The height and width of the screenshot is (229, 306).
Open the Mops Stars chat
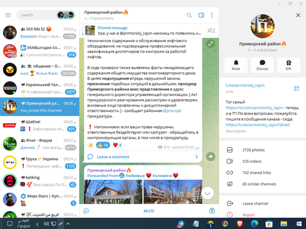(40, 200)
